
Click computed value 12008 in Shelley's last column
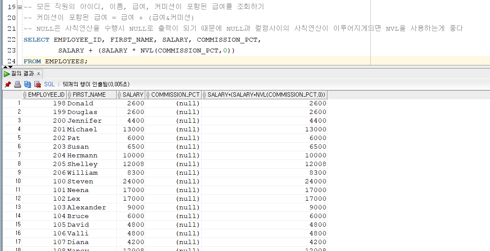264,164
